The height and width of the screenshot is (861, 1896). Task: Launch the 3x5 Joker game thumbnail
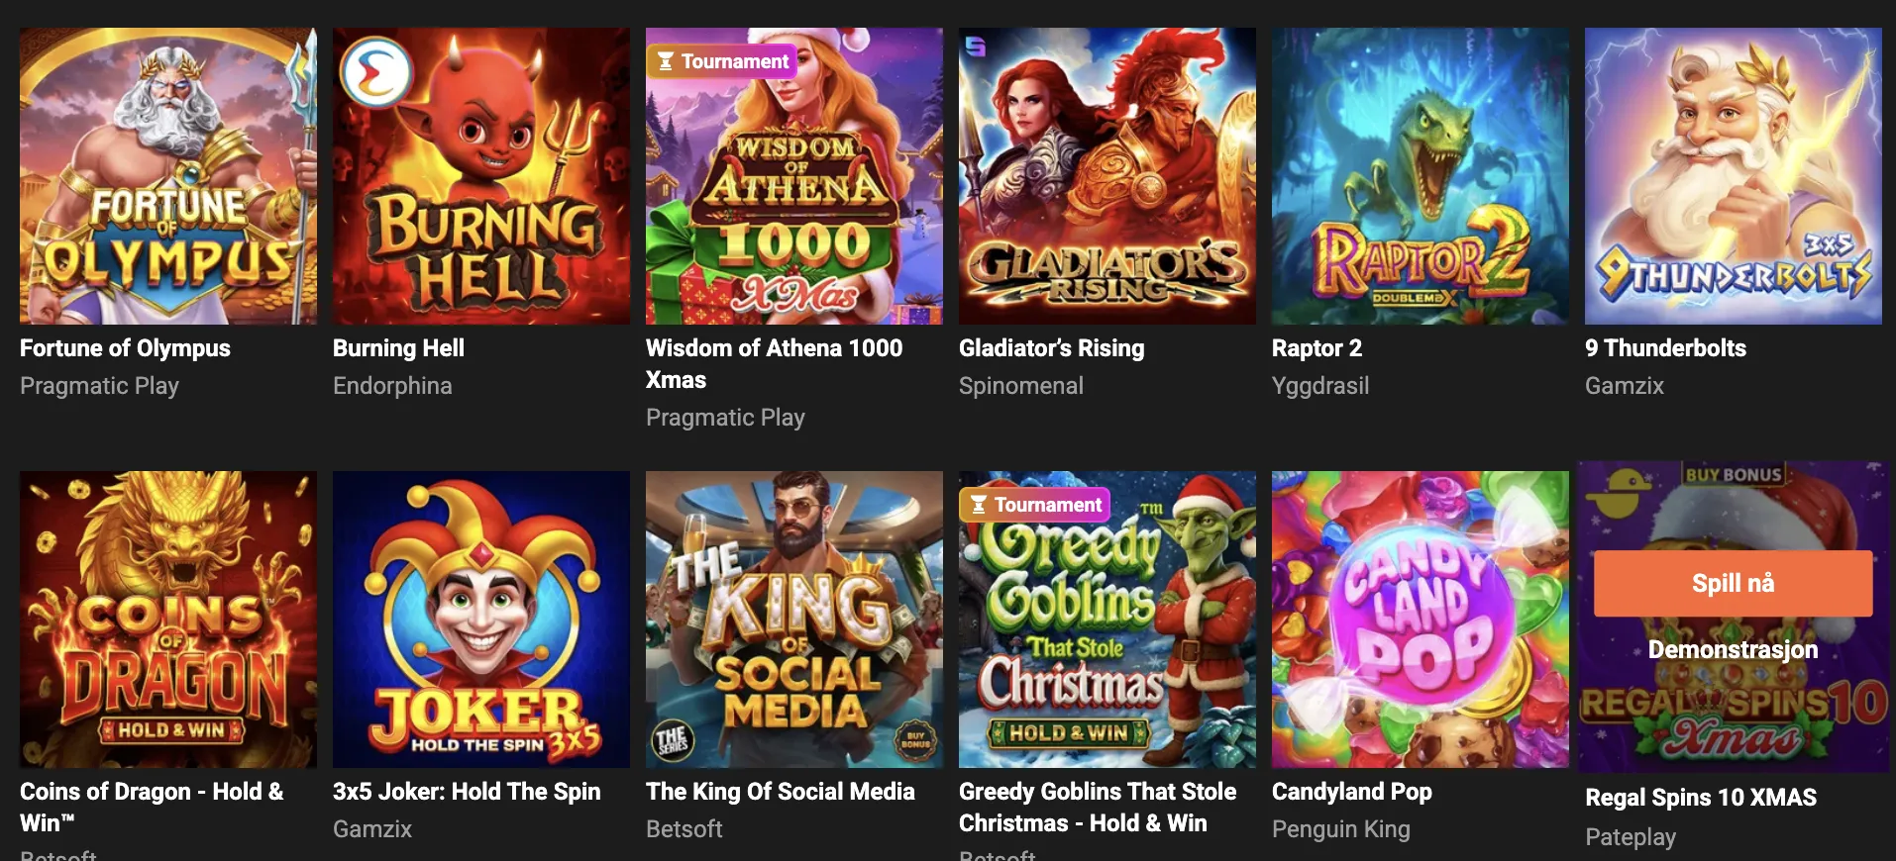481,620
